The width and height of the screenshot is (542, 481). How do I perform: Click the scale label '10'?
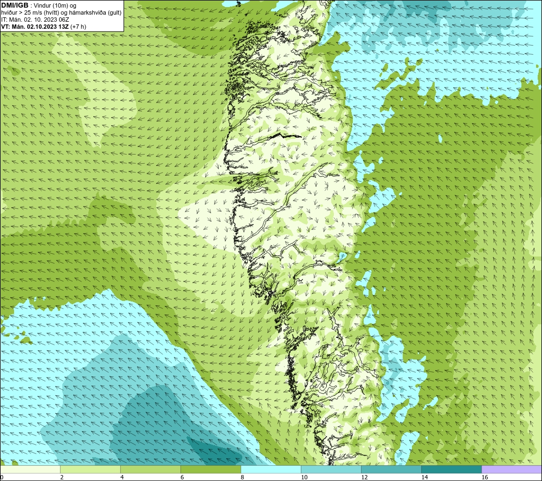(304, 478)
